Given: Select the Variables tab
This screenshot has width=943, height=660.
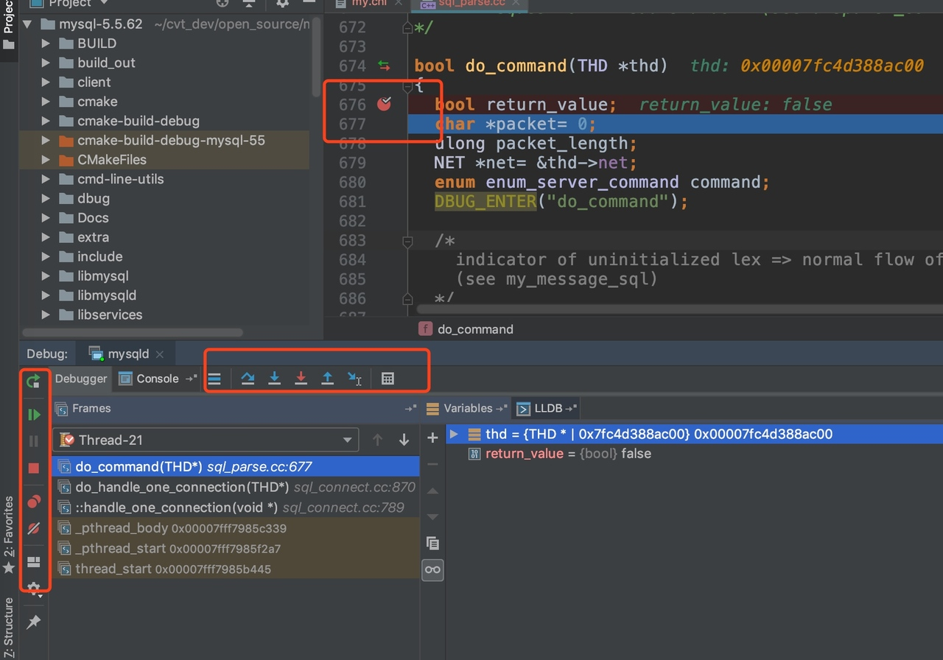Looking at the screenshot, I should click(467, 408).
